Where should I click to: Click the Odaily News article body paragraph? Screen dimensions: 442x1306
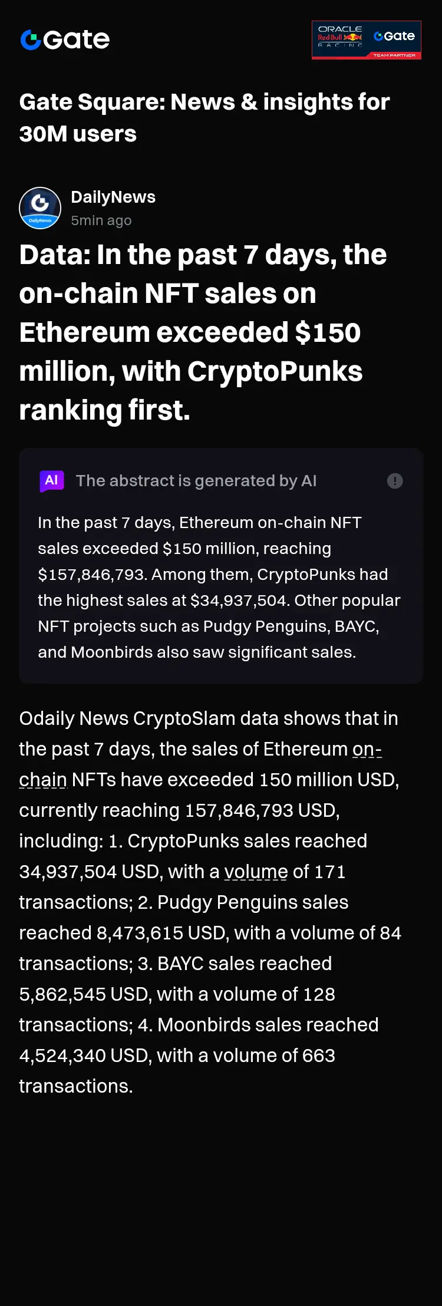(210, 902)
